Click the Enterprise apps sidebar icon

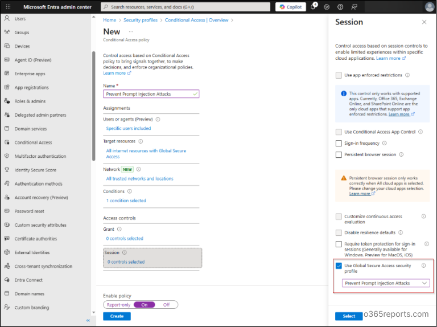[x=7, y=73]
